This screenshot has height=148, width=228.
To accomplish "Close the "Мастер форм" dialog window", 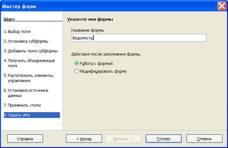I will [x=222, y=6].
